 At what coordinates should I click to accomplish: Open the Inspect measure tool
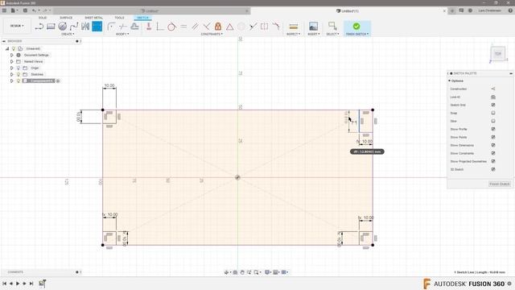tap(293, 27)
